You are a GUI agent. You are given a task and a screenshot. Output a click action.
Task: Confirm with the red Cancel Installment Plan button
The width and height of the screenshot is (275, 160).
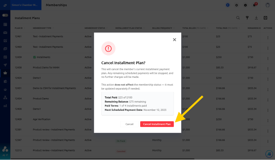click(157, 124)
